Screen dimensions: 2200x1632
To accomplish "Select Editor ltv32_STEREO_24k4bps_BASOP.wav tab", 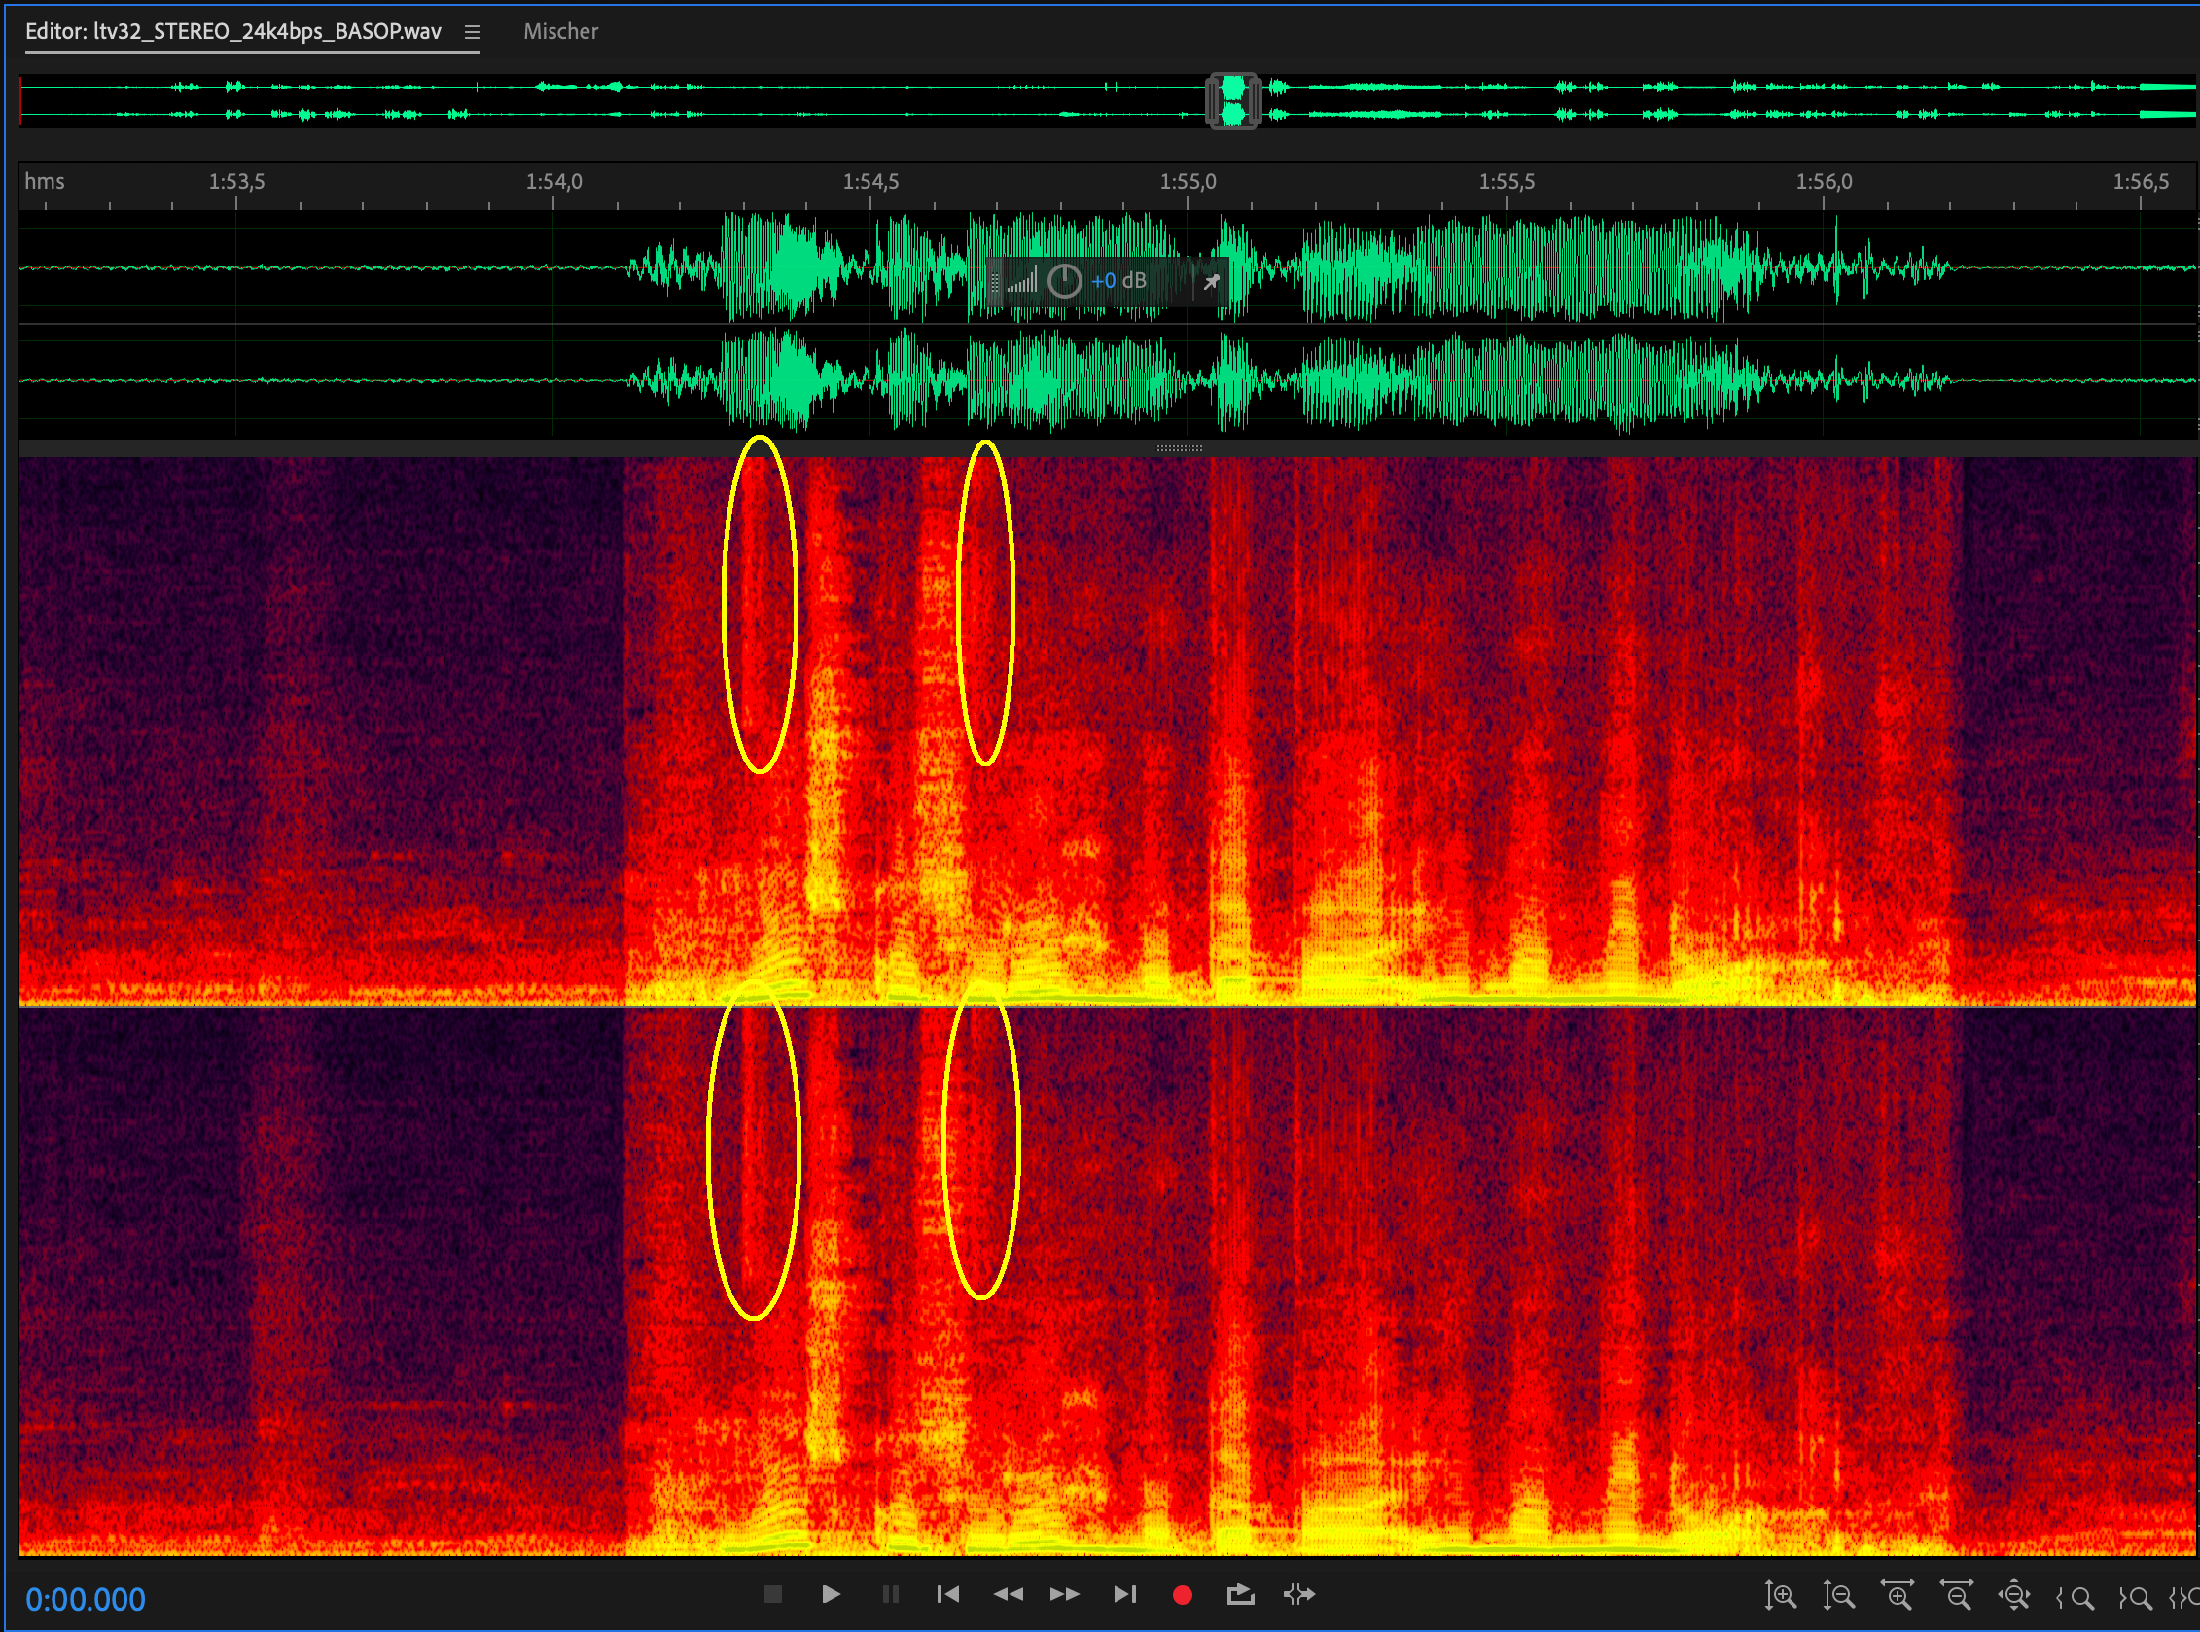I will click(x=233, y=32).
